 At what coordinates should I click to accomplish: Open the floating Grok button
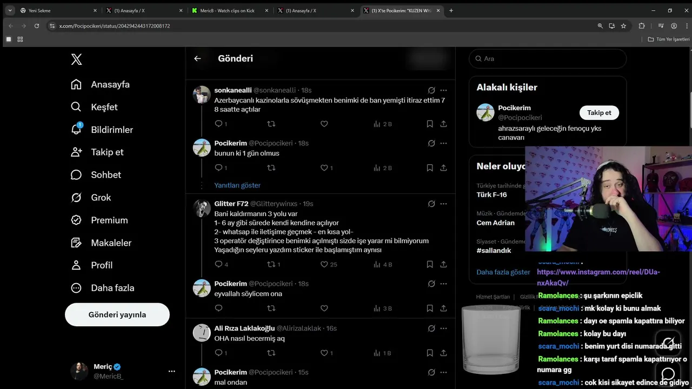pos(669,342)
